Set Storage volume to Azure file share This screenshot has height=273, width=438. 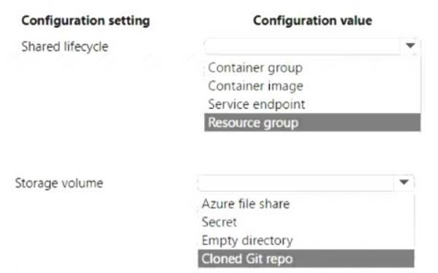(306, 204)
